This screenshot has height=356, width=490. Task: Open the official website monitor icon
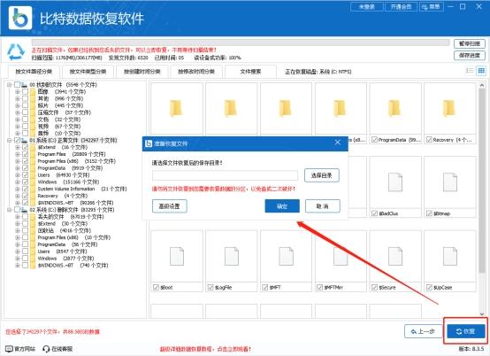coord(9,349)
